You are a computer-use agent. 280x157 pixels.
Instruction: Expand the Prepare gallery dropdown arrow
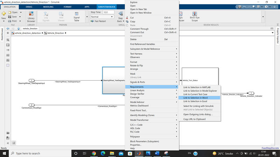tap(87, 17)
